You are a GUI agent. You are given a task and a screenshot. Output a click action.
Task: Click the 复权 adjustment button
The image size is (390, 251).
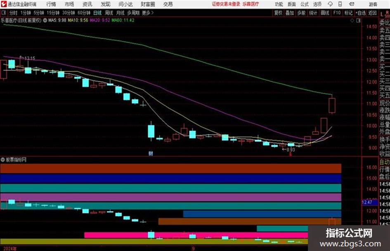[x=278, y=13]
